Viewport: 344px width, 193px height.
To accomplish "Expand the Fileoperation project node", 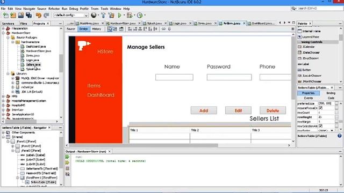I will click(3, 28).
